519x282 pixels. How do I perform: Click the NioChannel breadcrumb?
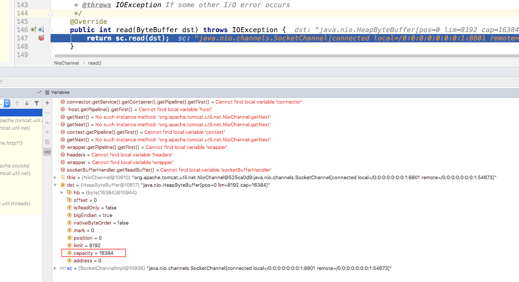(67, 63)
